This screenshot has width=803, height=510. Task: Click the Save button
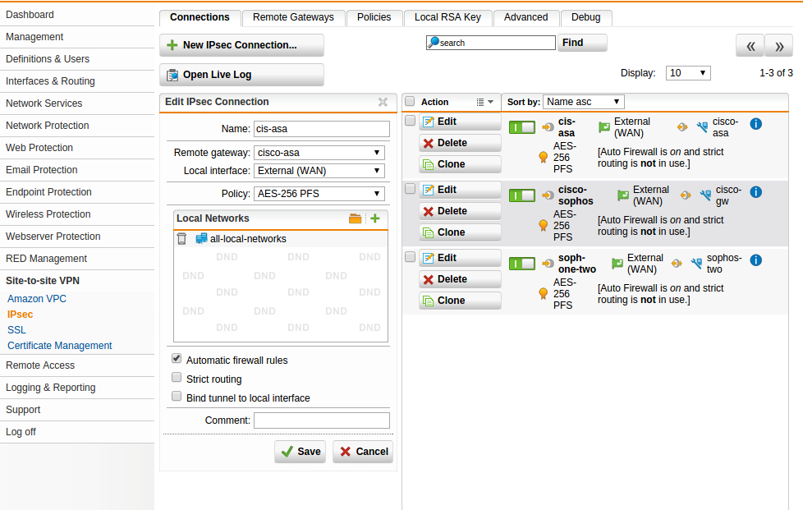pos(300,452)
